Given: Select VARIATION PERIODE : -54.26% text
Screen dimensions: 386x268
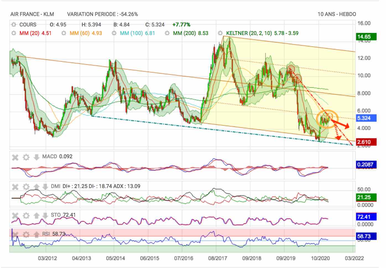Looking at the screenshot, I should coord(103,14).
